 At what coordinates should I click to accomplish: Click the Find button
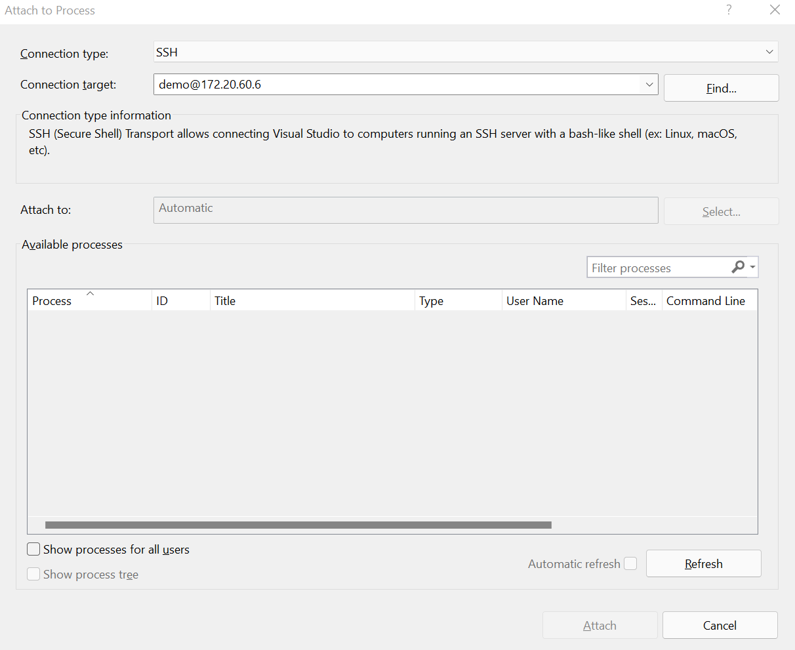(721, 88)
